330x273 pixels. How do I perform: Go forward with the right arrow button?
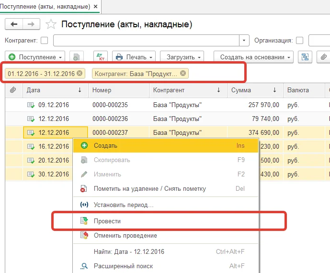(x=31, y=24)
